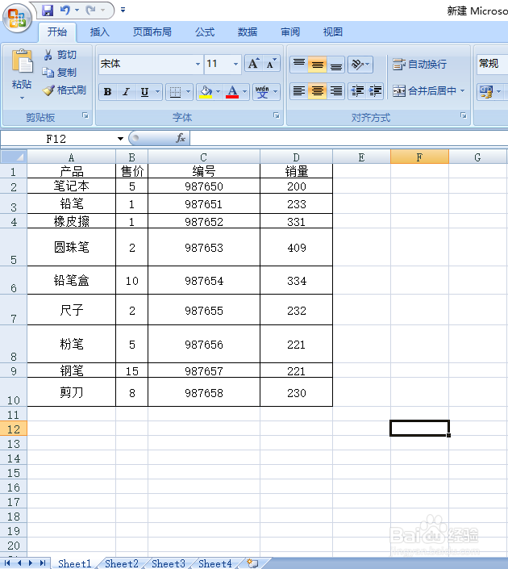The image size is (508, 569).
Task: Open alignment dialog launcher
Action: (x=463, y=115)
